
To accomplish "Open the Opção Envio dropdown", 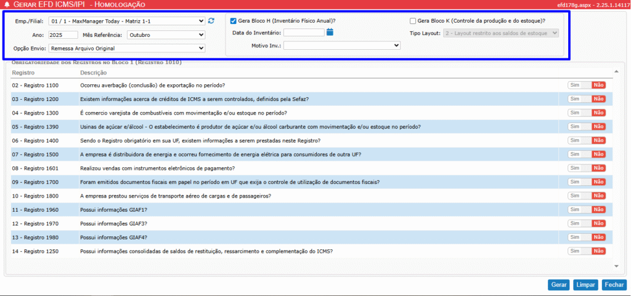I will 127,48.
